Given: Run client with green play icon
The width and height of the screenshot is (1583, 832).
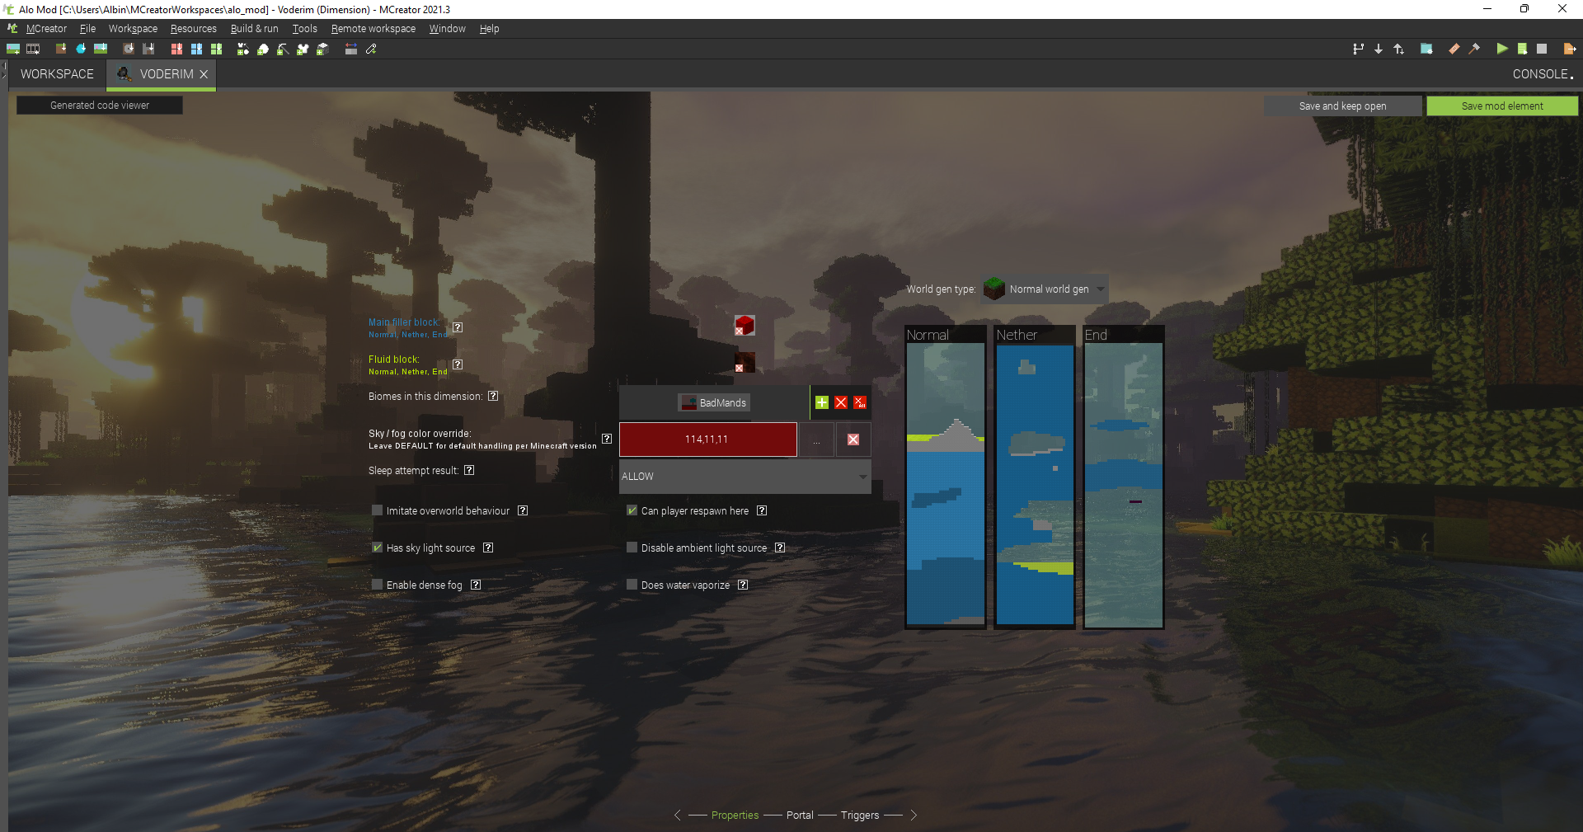Looking at the screenshot, I should tap(1502, 49).
